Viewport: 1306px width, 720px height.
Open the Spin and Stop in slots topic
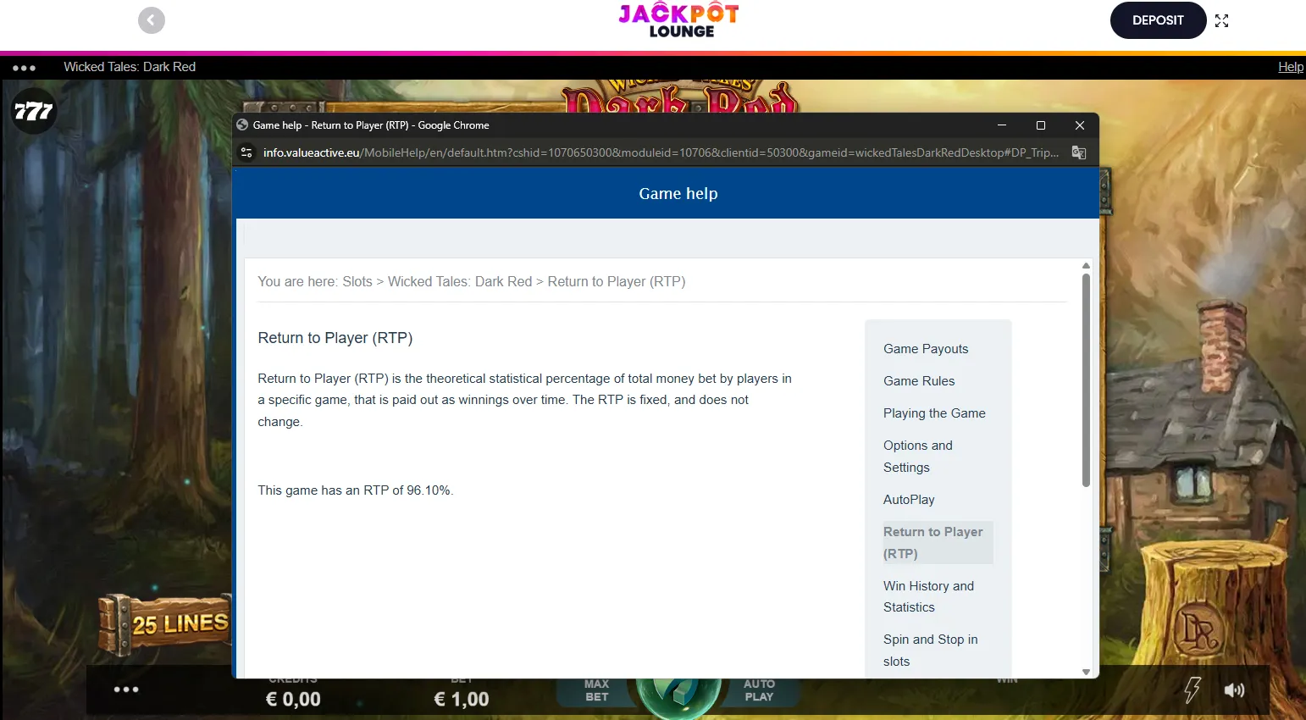point(930,651)
